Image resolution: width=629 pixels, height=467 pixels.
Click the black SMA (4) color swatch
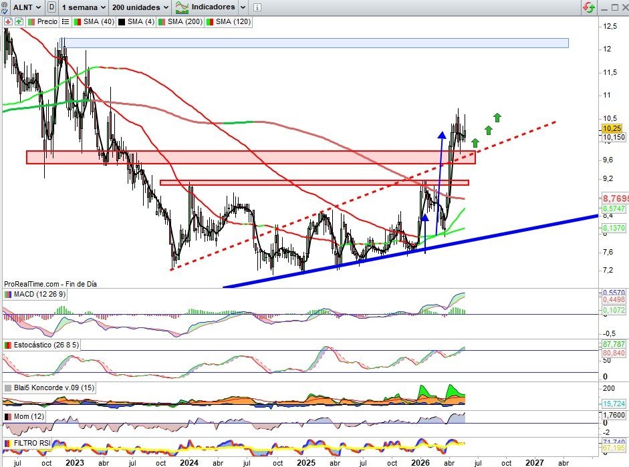click(122, 21)
